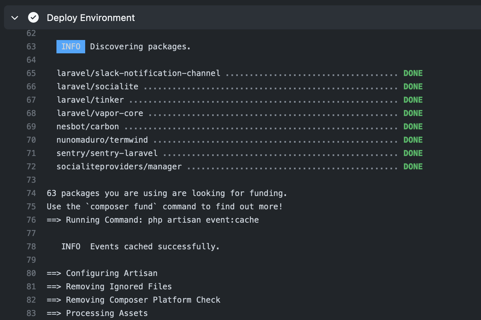Click line number 74
This screenshot has height=320, width=481.
(x=31, y=193)
